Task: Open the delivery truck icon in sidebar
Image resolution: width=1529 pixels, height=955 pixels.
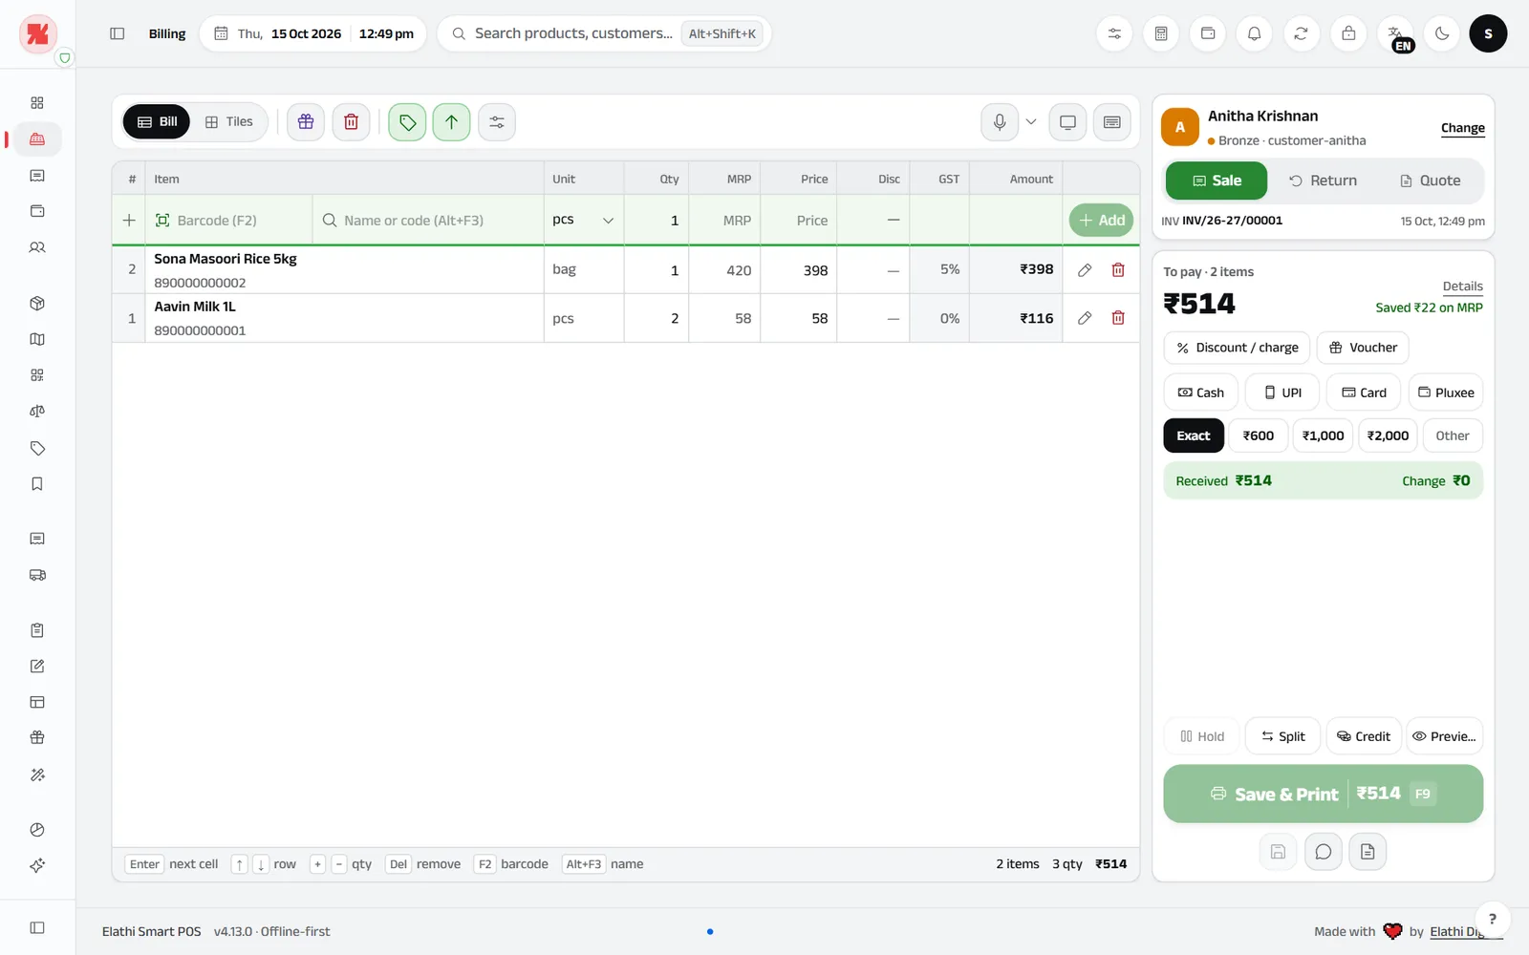Action: coord(37,575)
